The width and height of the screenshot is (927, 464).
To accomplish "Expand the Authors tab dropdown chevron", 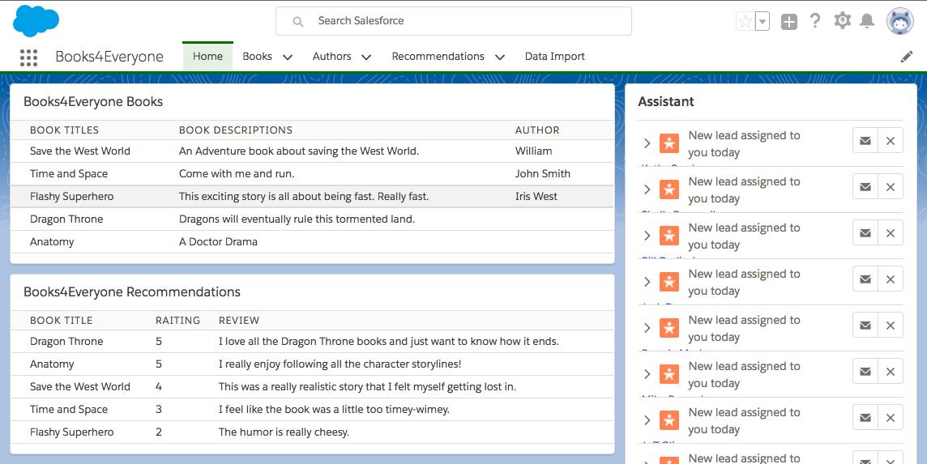I will (x=366, y=57).
